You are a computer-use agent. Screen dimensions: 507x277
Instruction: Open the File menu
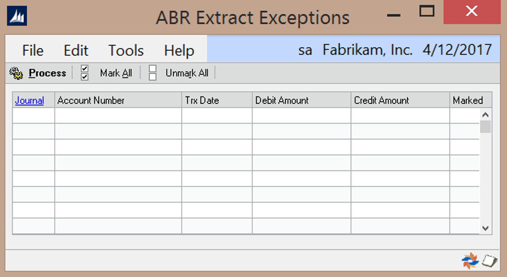(x=33, y=51)
